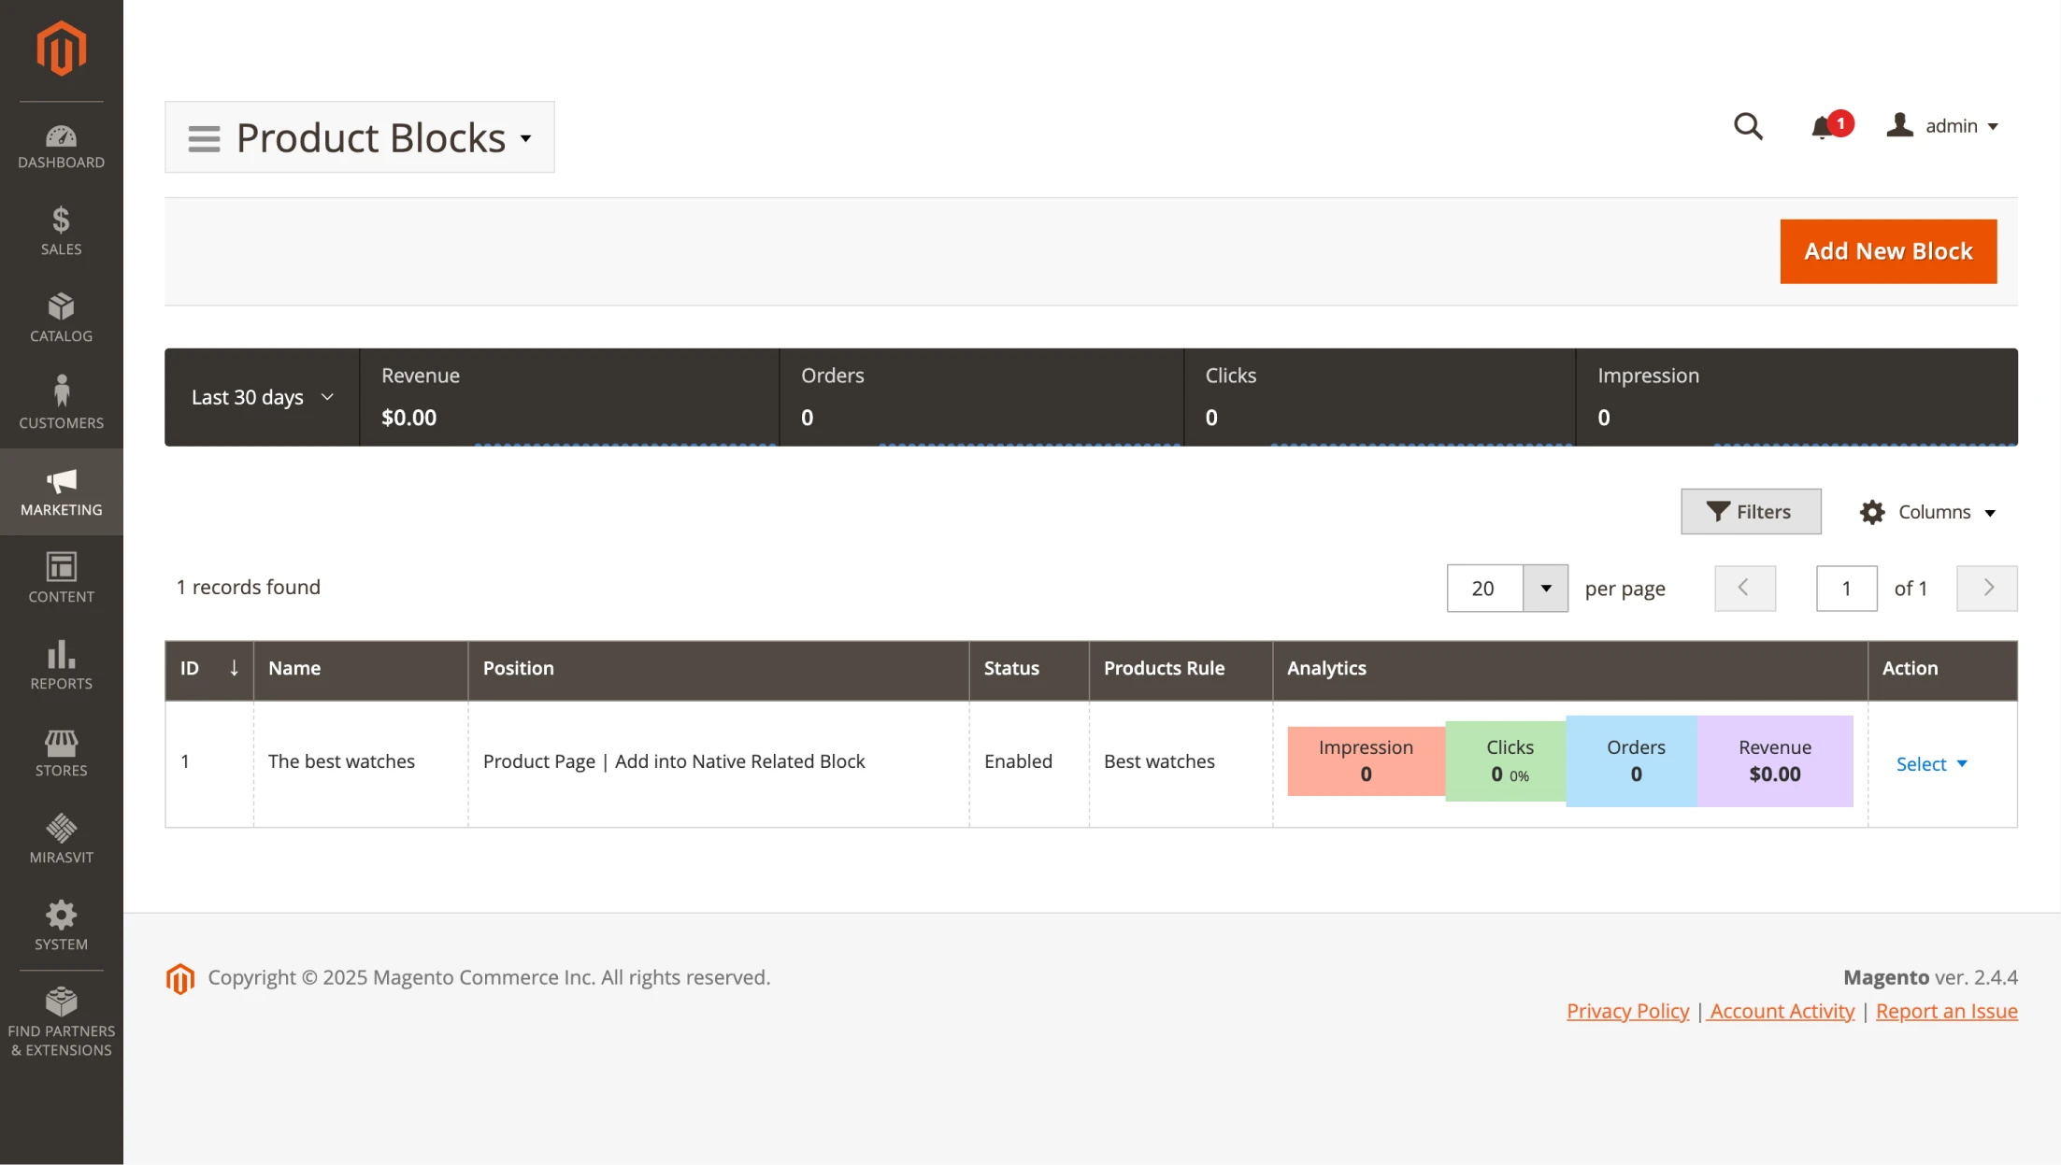Click the Privacy Policy link

[1627, 1011]
